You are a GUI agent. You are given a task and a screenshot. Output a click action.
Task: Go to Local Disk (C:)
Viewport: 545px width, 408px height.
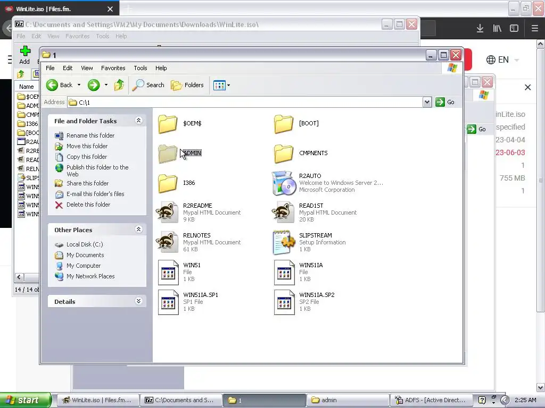click(x=85, y=244)
